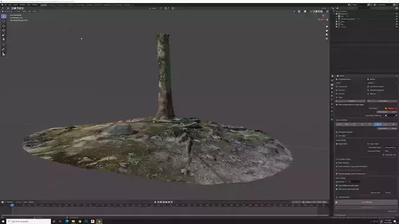Open the Render menu
This screenshot has width=399, height=224.
click(x=15, y=5)
